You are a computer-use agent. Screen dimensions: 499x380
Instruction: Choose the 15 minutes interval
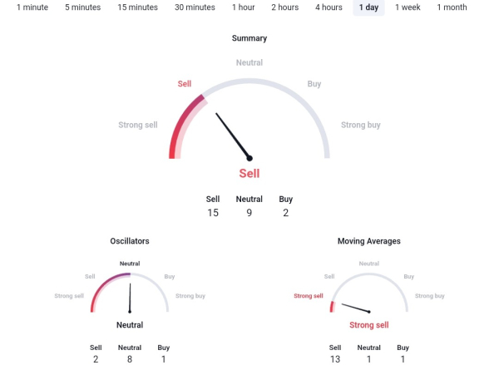[x=137, y=7]
